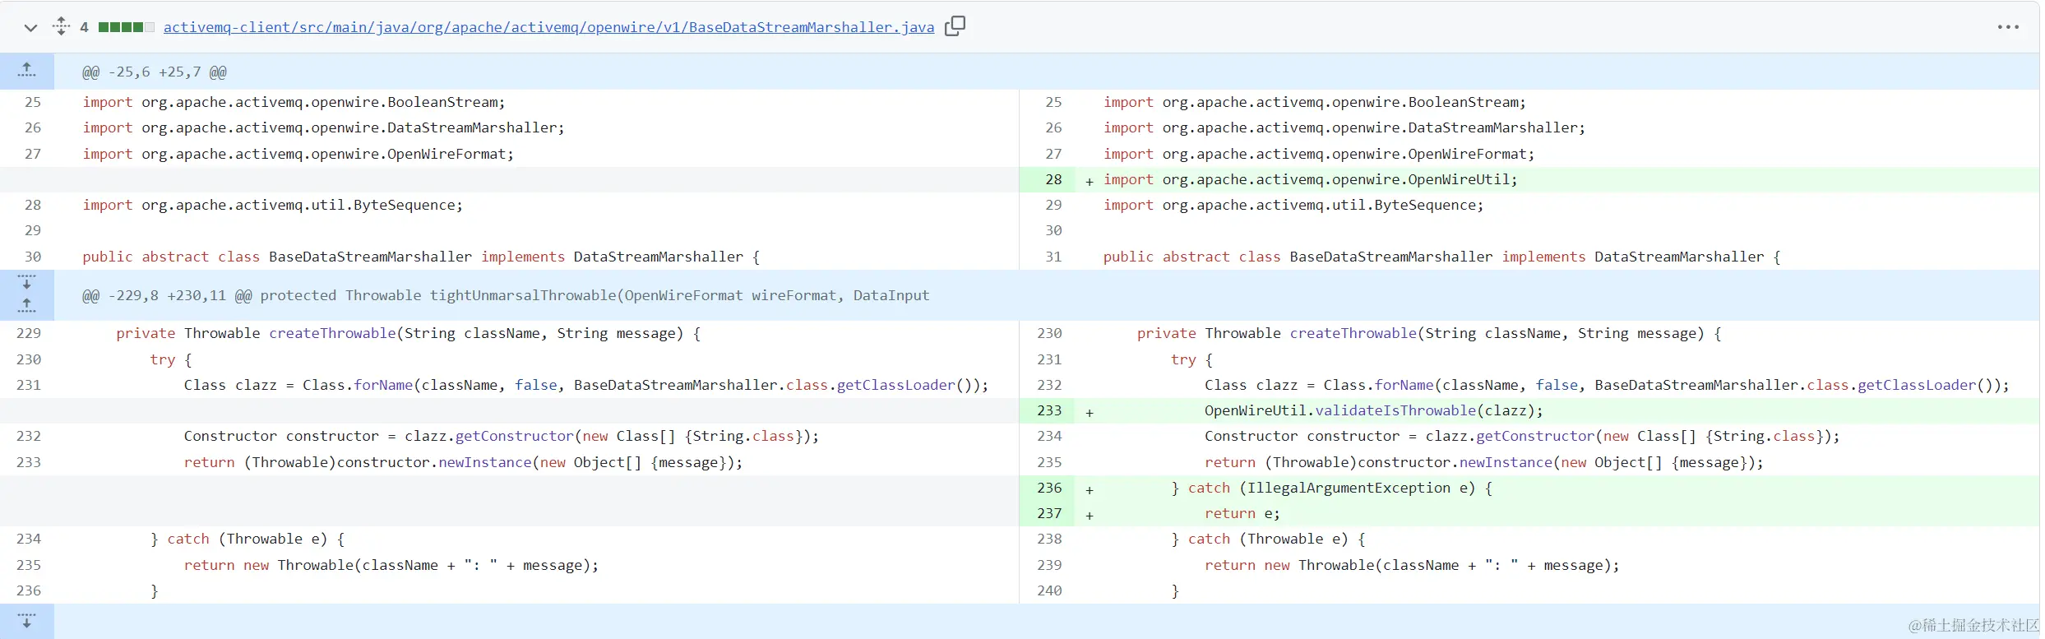Click left-side line number 25

coord(33,102)
